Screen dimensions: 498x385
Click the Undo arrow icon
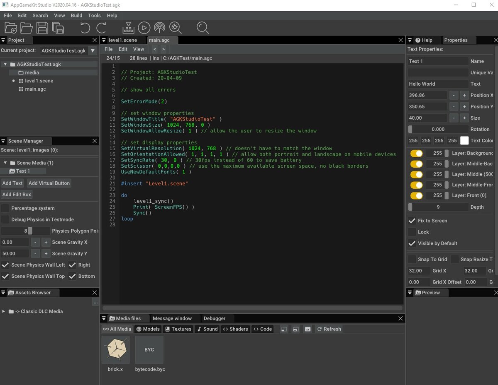pyautogui.click(x=85, y=28)
